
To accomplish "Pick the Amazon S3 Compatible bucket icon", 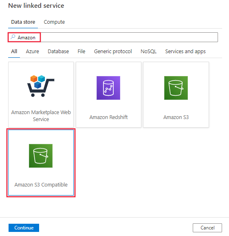I will tap(41, 156).
